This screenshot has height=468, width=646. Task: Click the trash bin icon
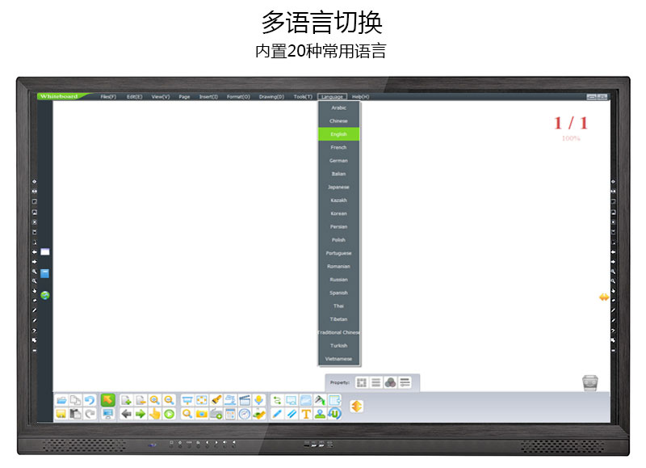tap(589, 382)
